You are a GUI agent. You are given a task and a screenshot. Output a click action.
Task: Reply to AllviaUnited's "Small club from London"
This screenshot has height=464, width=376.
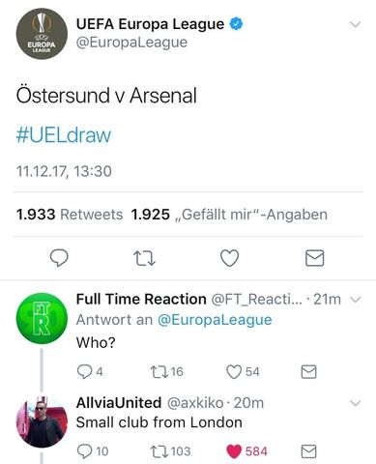tap(84, 451)
